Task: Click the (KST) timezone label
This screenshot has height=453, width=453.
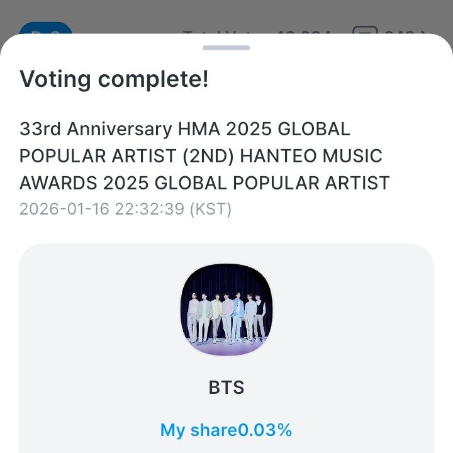Action: point(211,209)
